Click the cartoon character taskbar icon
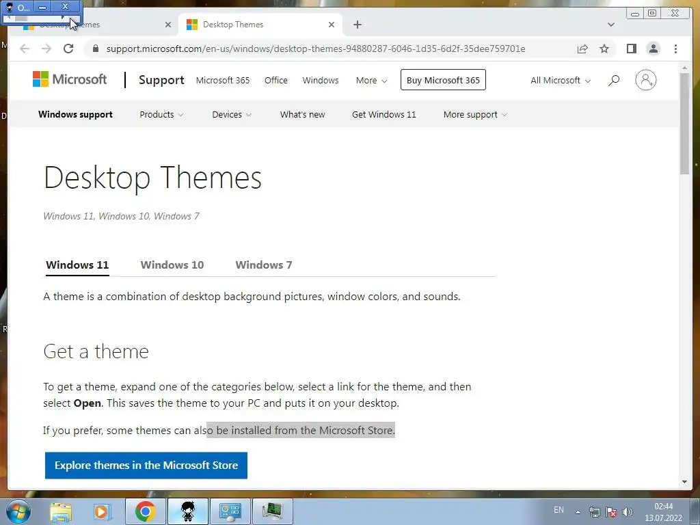The height and width of the screenshot is (525, 700). click(187, 511)
